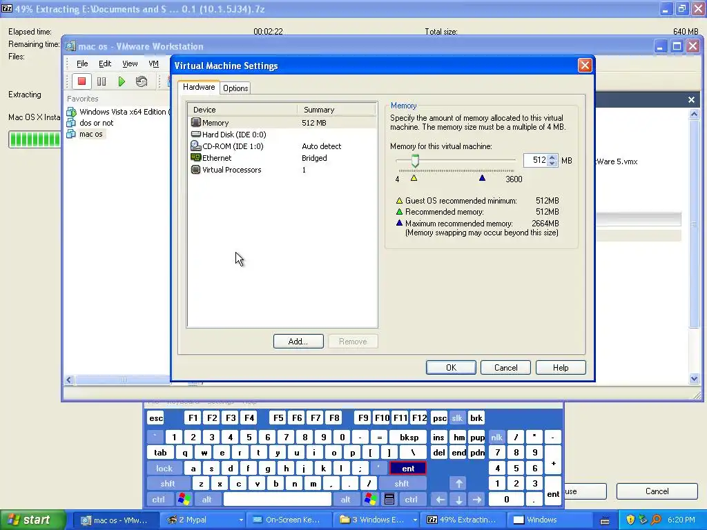Click the memory slider thumb
Screen dimensions: 707x530
[415, 160]
